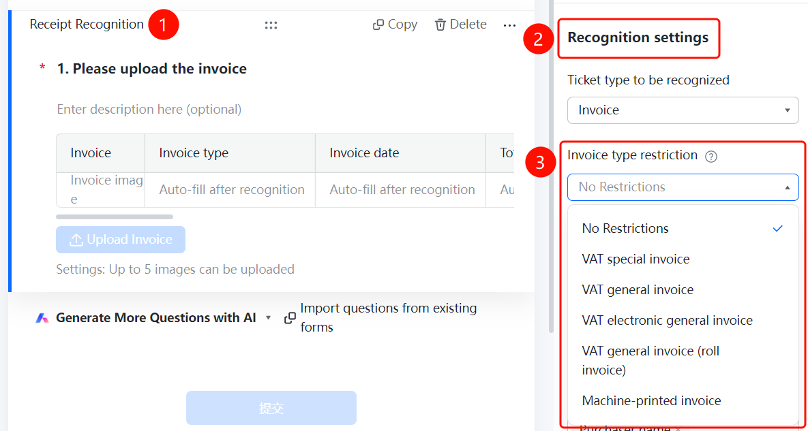Click the import questions copy icon
Screen dimensions: 808x431
point(290,319)
